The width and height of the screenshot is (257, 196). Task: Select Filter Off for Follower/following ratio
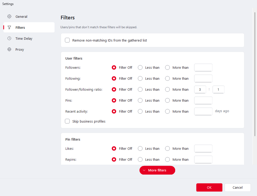coord(114,89)
